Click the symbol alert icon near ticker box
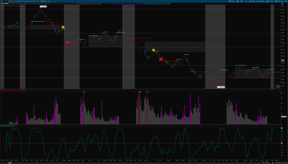This screenshot has height=164, width=288. click(12, 1)
